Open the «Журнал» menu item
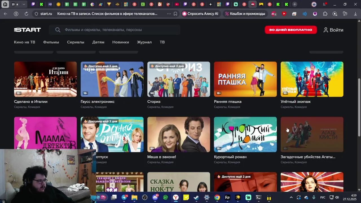The width and height of the screenshot is (361, 203). coord(144,42)
